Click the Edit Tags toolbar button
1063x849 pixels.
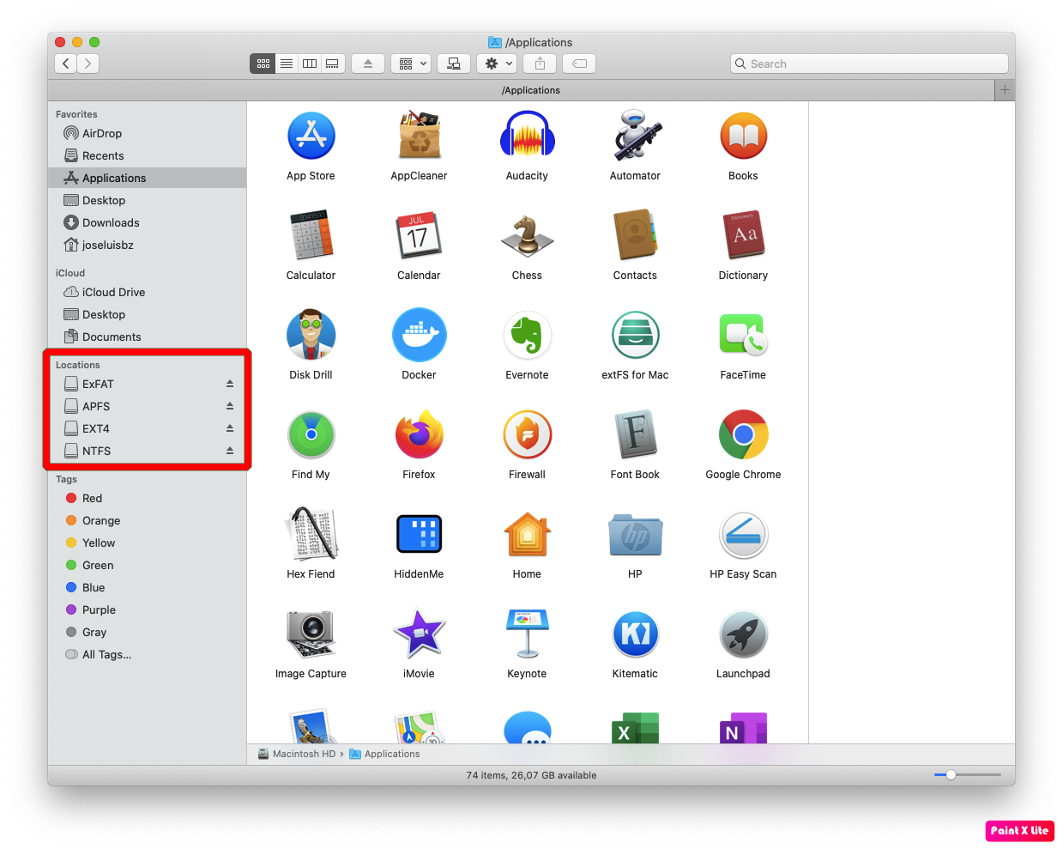579,64
